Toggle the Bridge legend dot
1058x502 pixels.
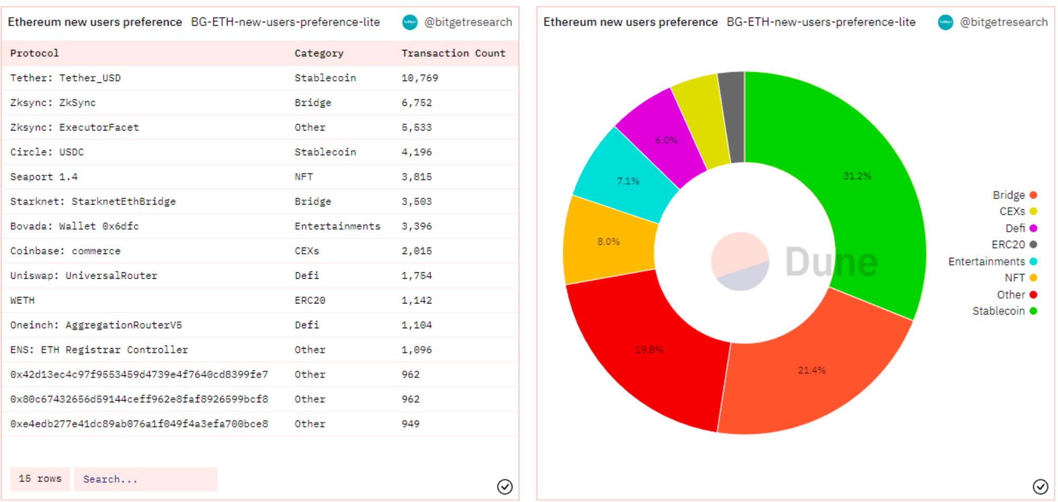click(1033, 195)
